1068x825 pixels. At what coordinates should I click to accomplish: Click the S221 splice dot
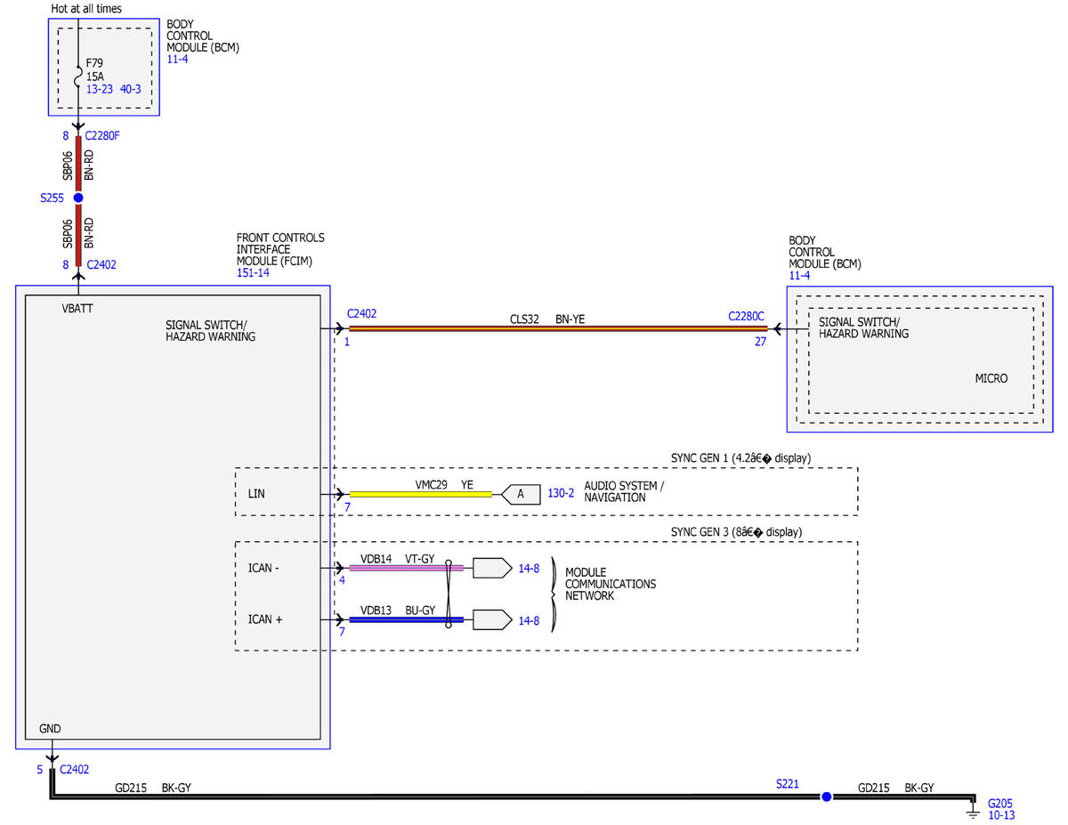point(826,797)
